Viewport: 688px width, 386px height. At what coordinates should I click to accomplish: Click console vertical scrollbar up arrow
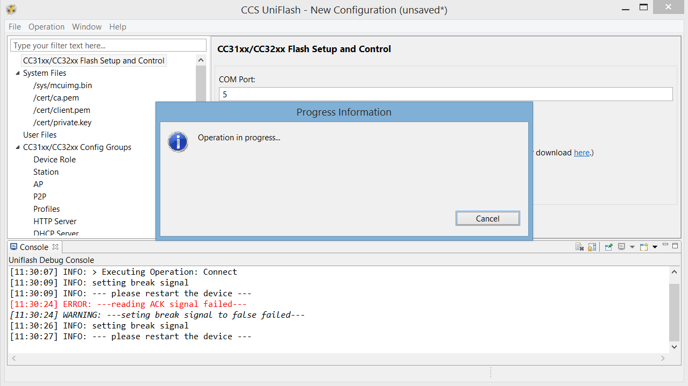(x=675, y=272)
